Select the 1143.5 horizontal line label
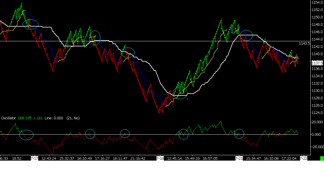This screenshot has height=190, width=324. pyautogui.click(x=304, y=43)
